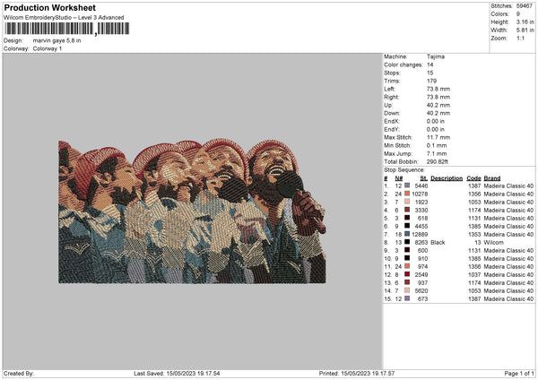Click the pale peach swatch beside 1923 stitches
This screenshot has width=538, height=380.
407,202
